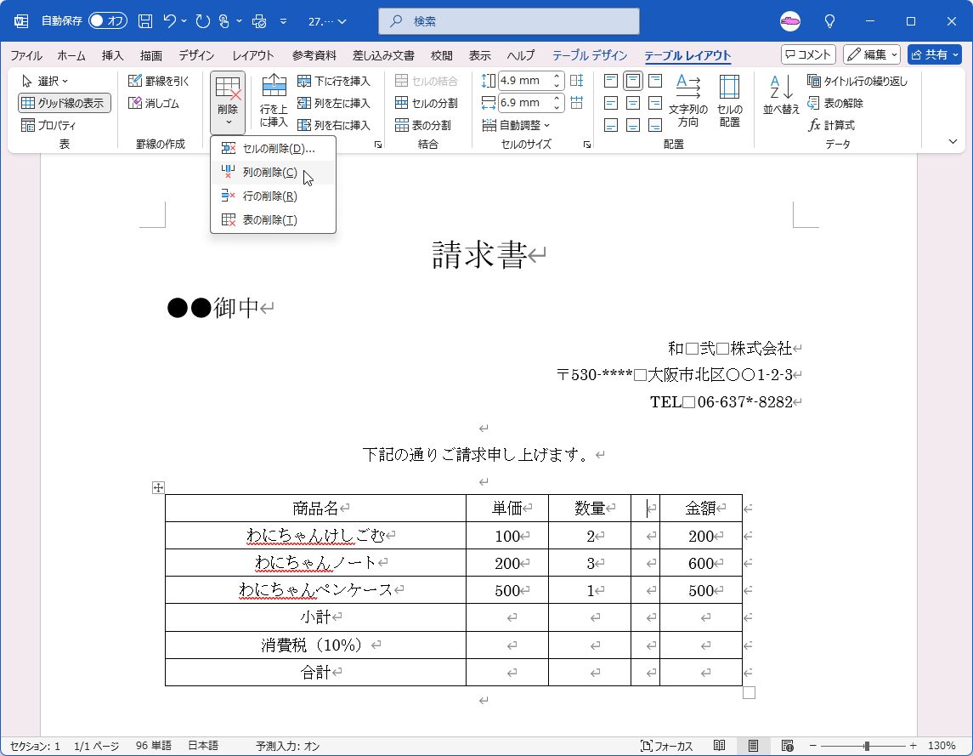This screenshot has width=973, height=756.
Task: Expand 自動調整 autofit dropdown
Action: [x=517, y=125]
